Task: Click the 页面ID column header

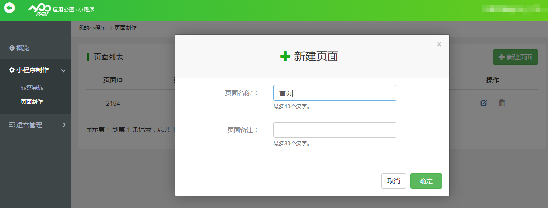Action: click(113, 80)
